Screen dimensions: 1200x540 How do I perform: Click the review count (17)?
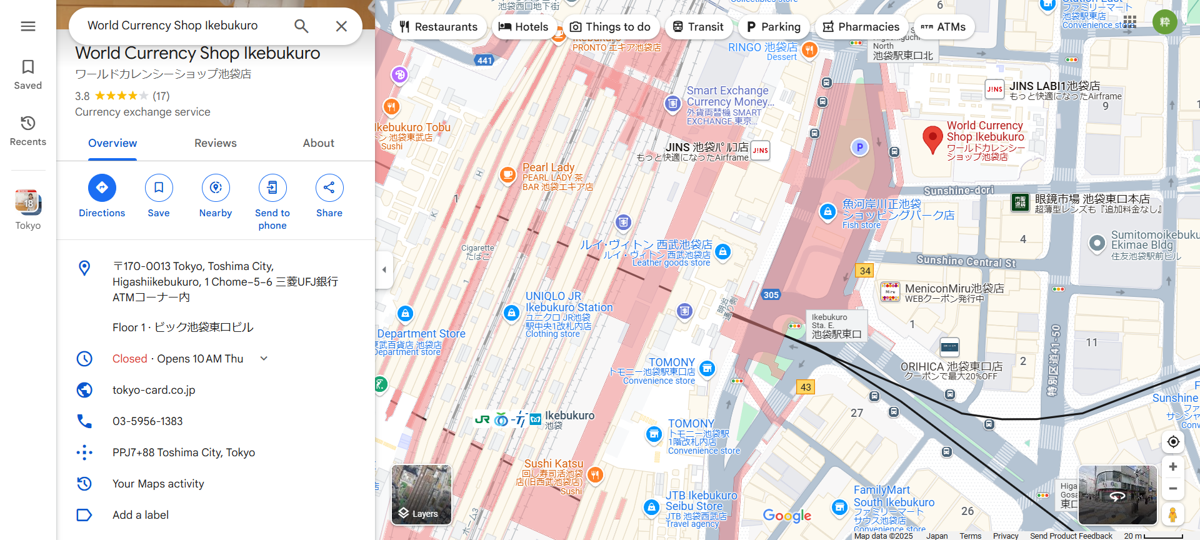coord(161,96)
